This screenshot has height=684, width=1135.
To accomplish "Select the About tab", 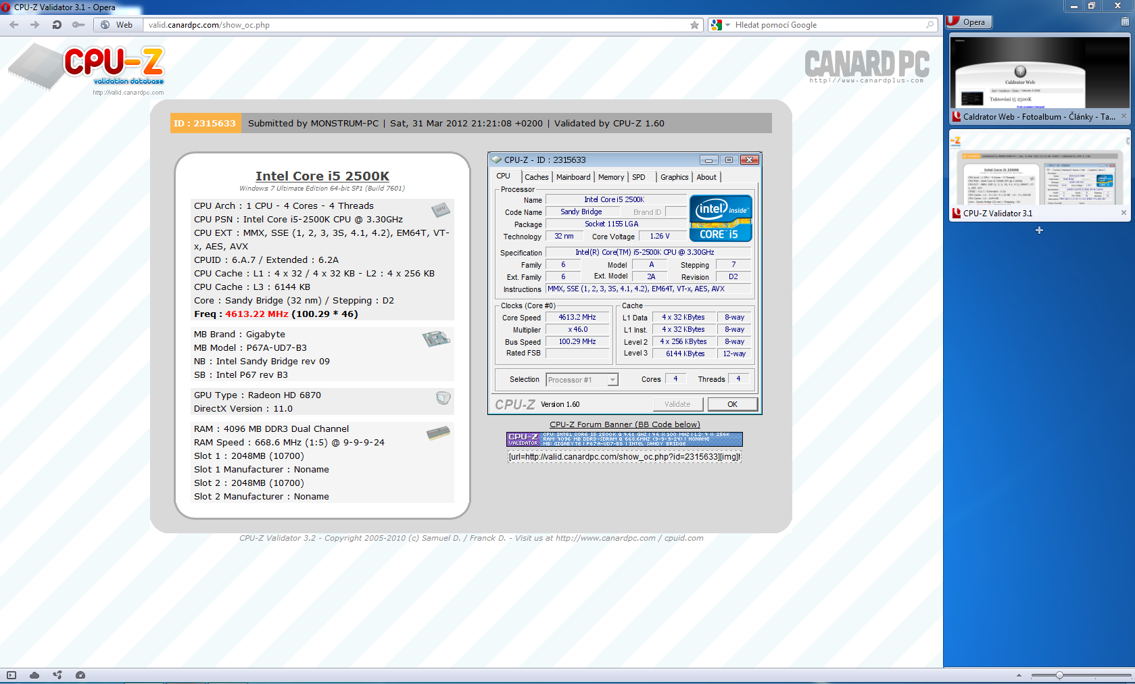I will point(706,177).
